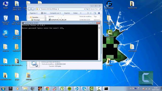Open the white Camtasia Recorder taskbar icon
Viewport: 162px width, 91px height.
(99, 89)
